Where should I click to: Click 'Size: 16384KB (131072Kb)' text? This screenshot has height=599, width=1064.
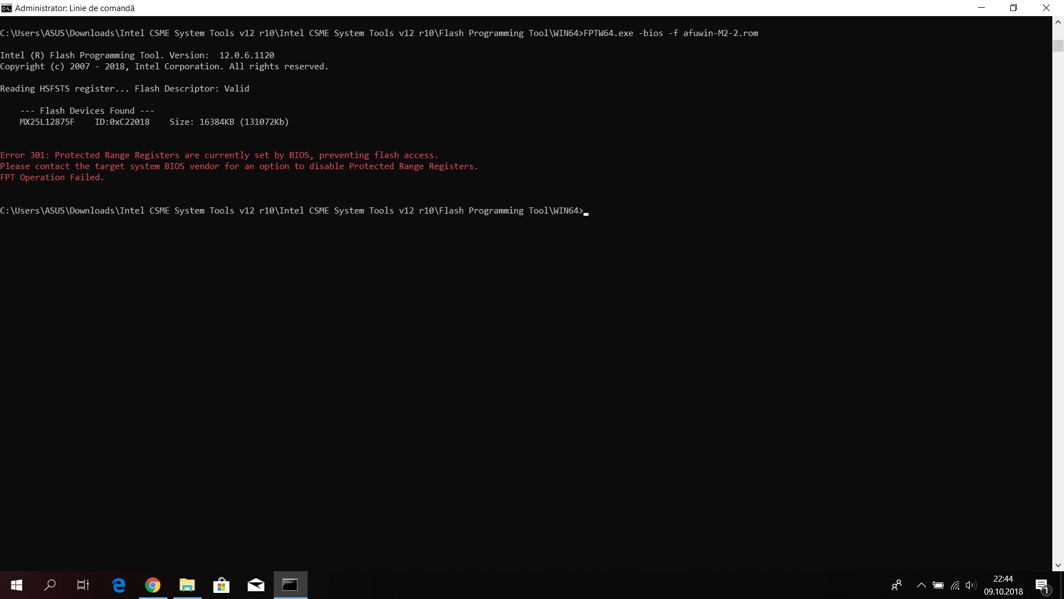pos(229,122)
